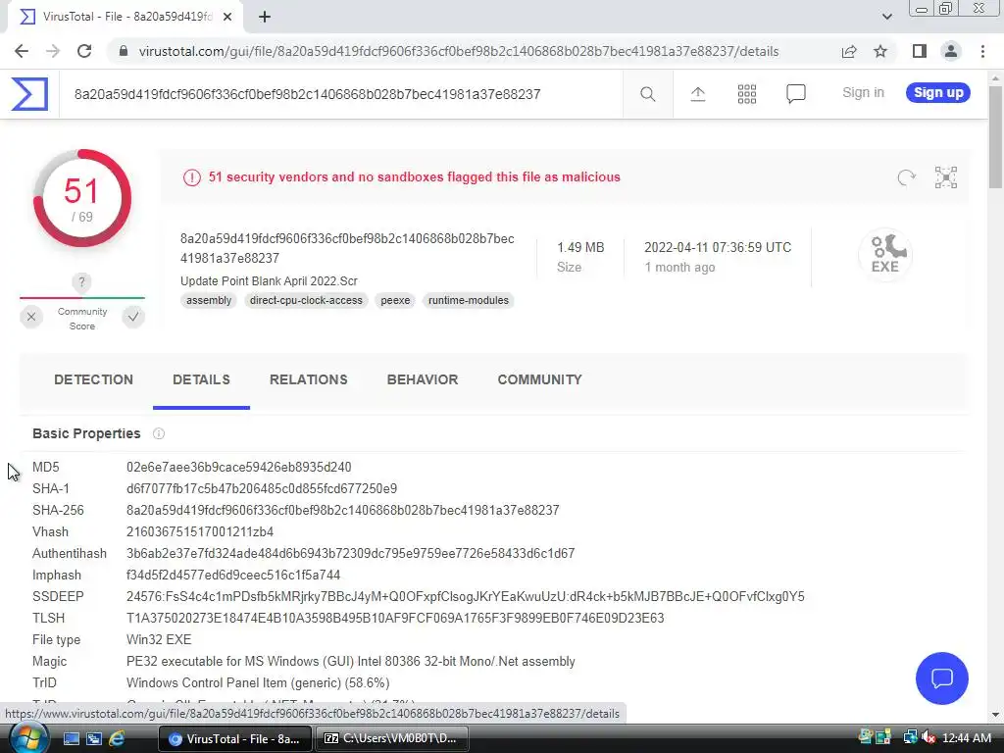Click the share page icon

849,51
